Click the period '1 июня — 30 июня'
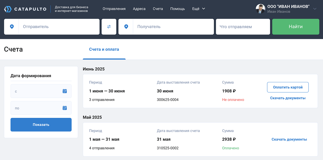This screenshot has height=160, width=323. pyautogui.click(x=107, y=91)
